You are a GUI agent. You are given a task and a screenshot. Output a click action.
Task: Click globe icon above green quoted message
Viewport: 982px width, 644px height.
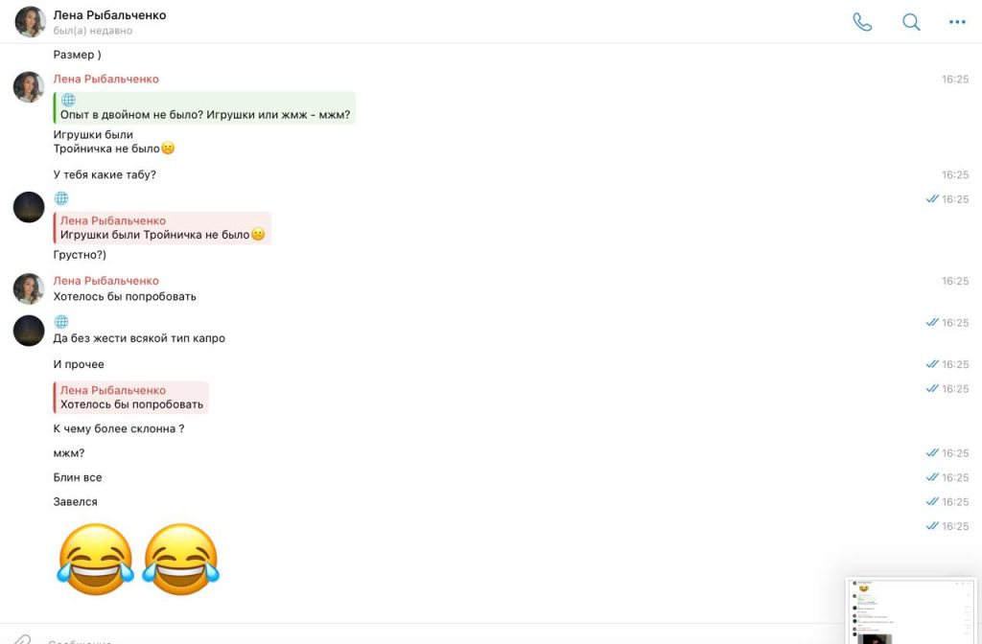click(68, 100)
